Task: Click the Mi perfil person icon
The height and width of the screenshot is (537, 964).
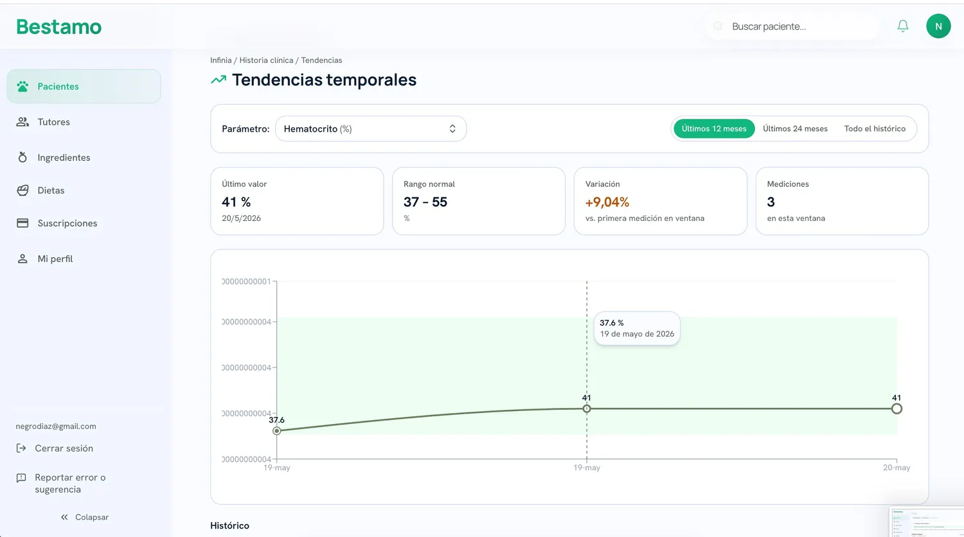Action: click(x=22, y=259)
